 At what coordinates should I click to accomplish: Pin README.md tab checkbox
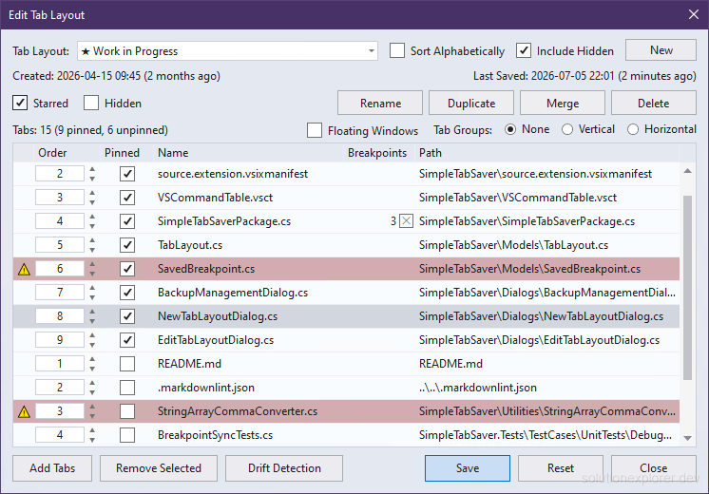pos(127,364)
